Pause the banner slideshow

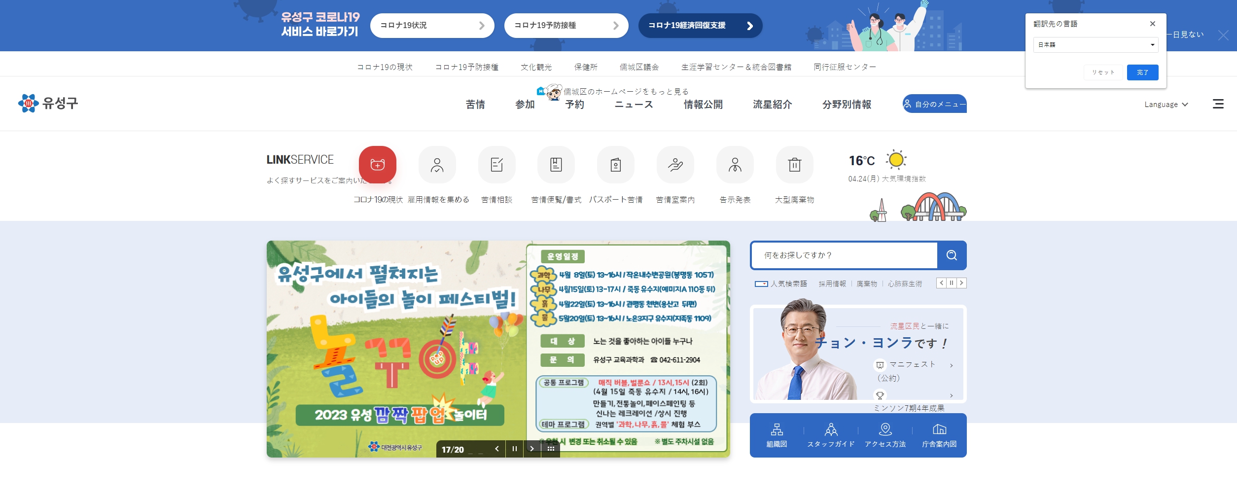point(514,449)
